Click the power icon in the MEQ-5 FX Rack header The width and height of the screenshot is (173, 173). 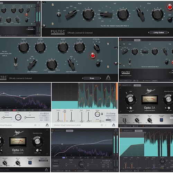[120, 40]
